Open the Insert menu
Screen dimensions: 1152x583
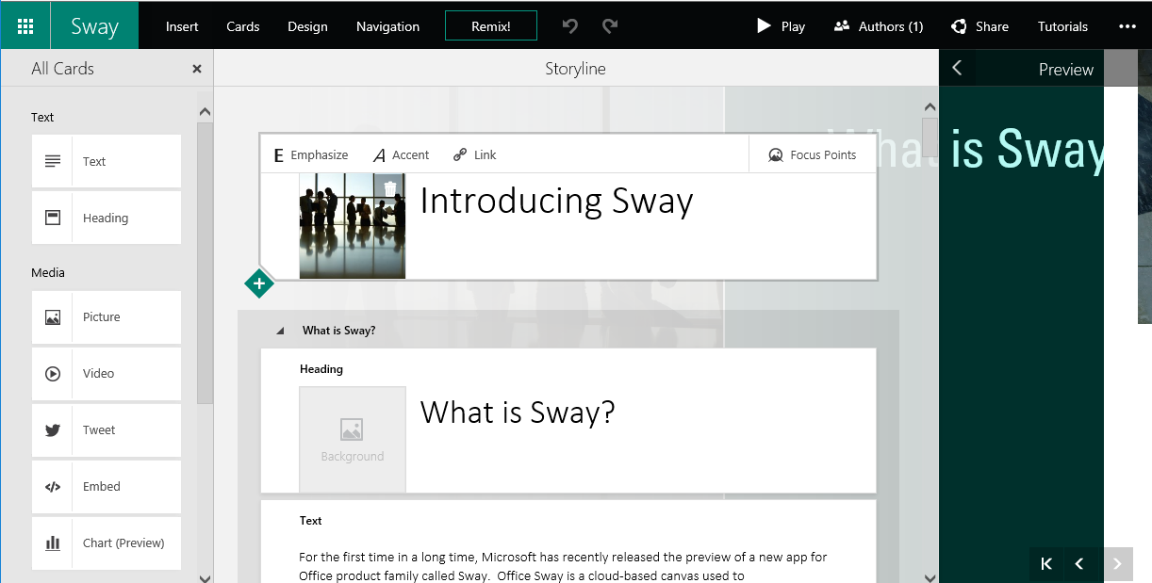click(x=182, y=26)
